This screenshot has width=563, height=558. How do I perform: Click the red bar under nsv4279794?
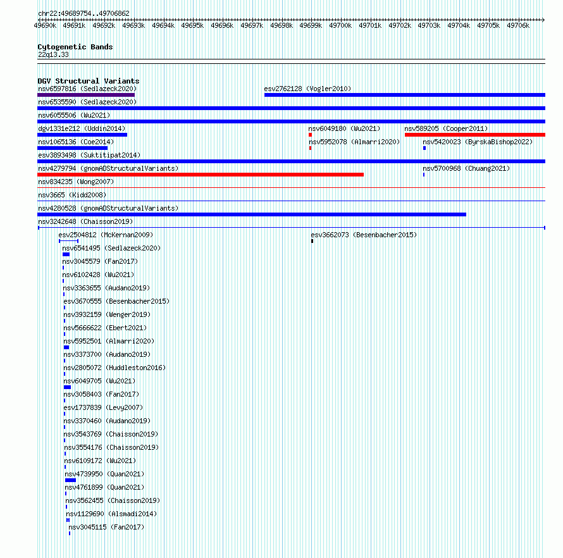201,175
